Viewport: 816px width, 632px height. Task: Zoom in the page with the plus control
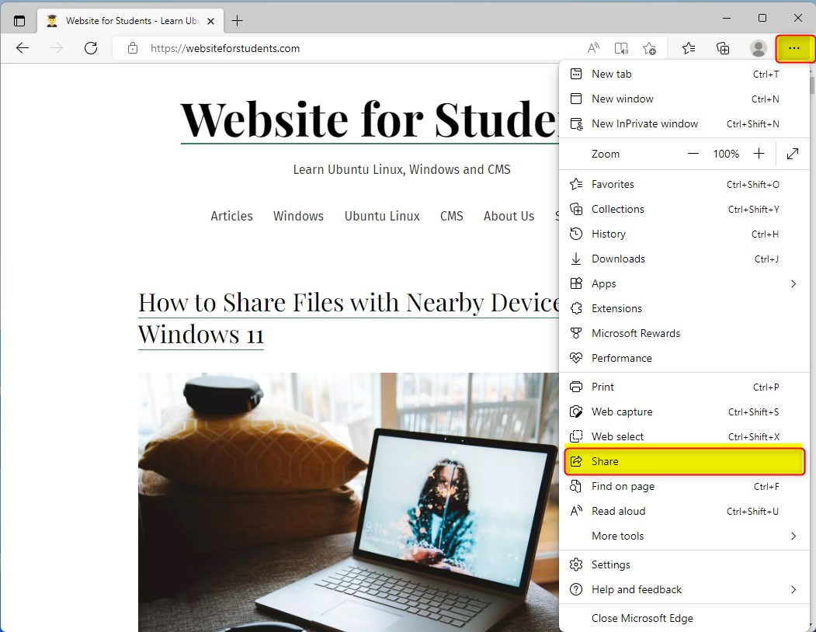[759, 154]
